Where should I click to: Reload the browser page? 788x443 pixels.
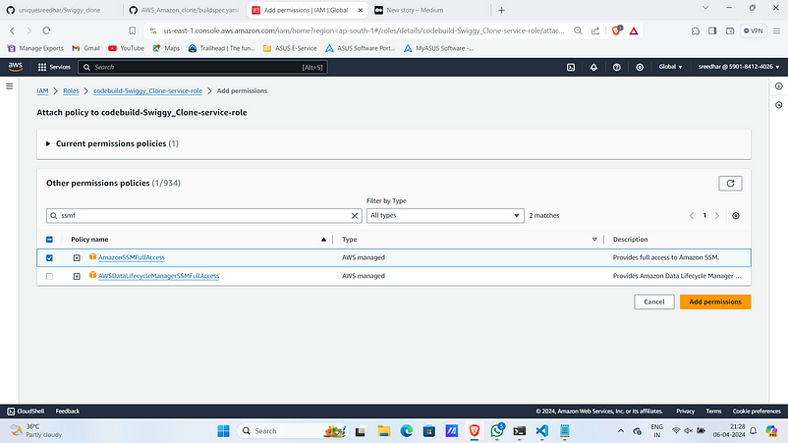coord(46,30)
